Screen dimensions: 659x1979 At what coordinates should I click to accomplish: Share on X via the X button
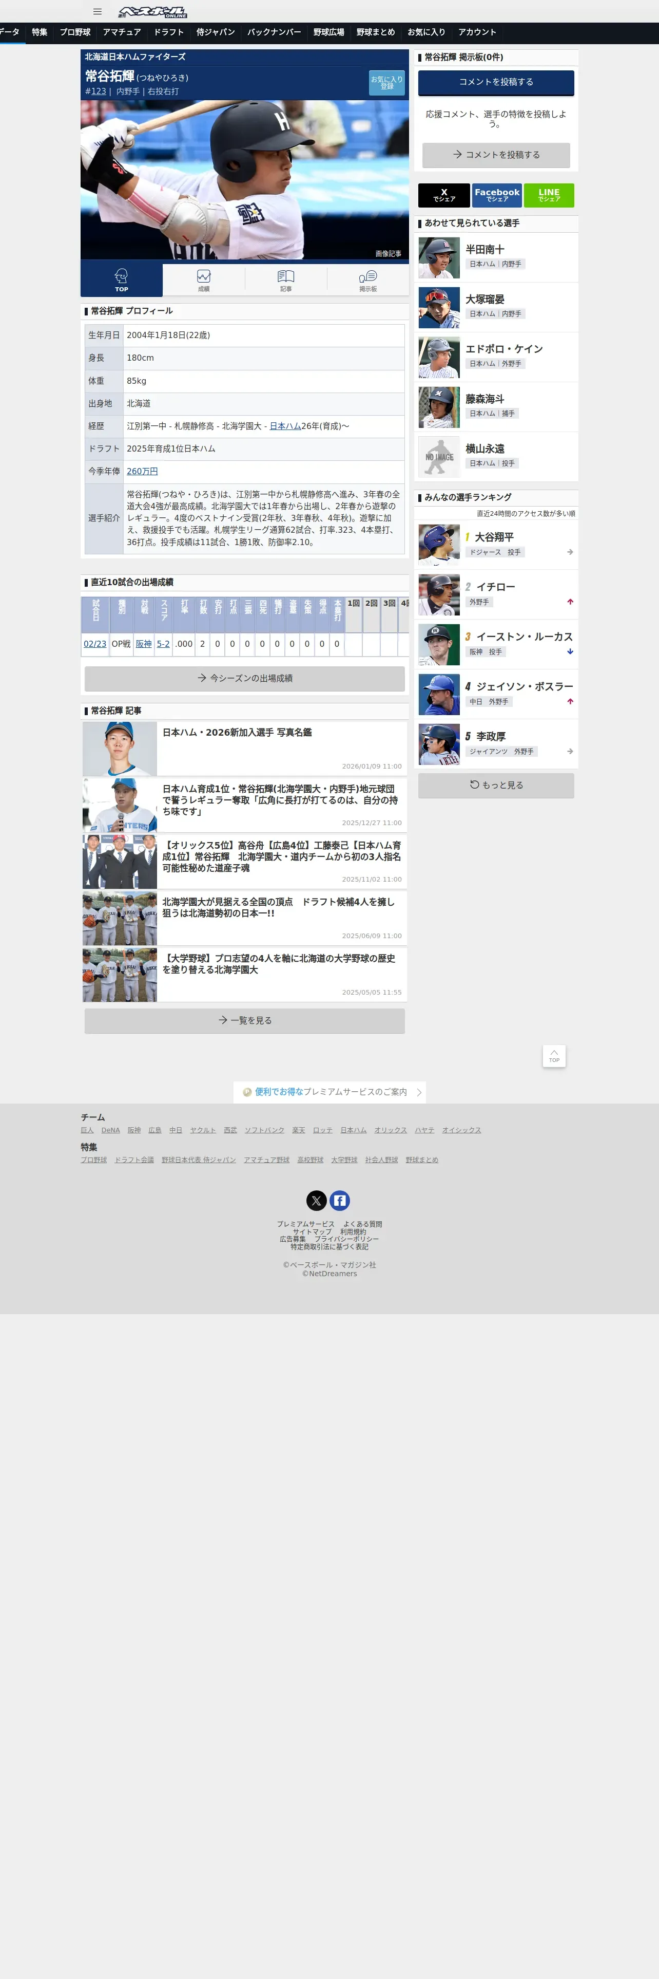point(444,195)
